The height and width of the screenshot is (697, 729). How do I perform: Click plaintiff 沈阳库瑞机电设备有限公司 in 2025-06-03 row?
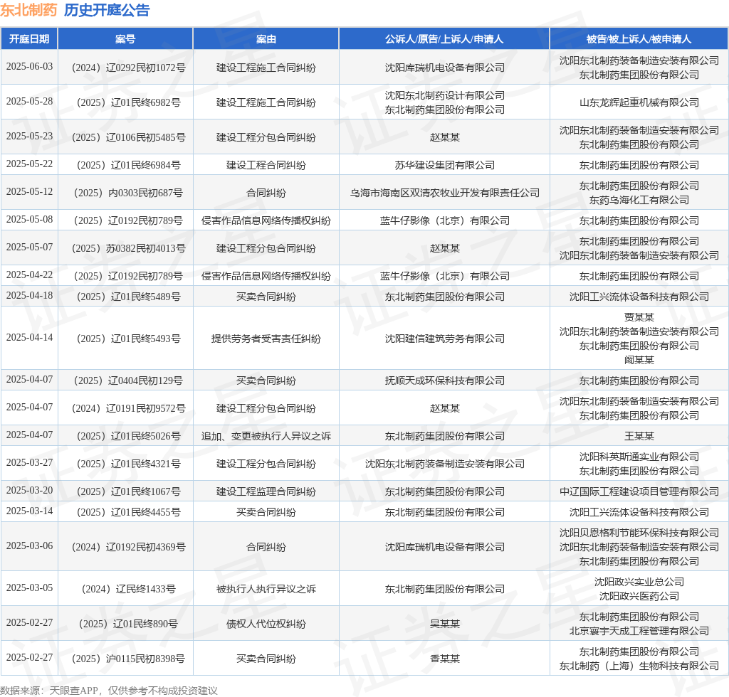444,68
